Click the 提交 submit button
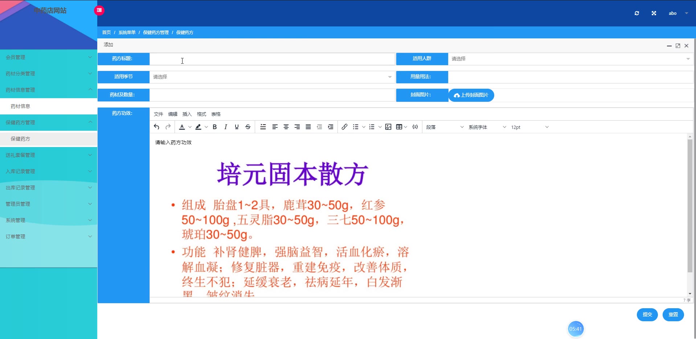This screenshot has height=339, width=696. (x=647, y=314)
